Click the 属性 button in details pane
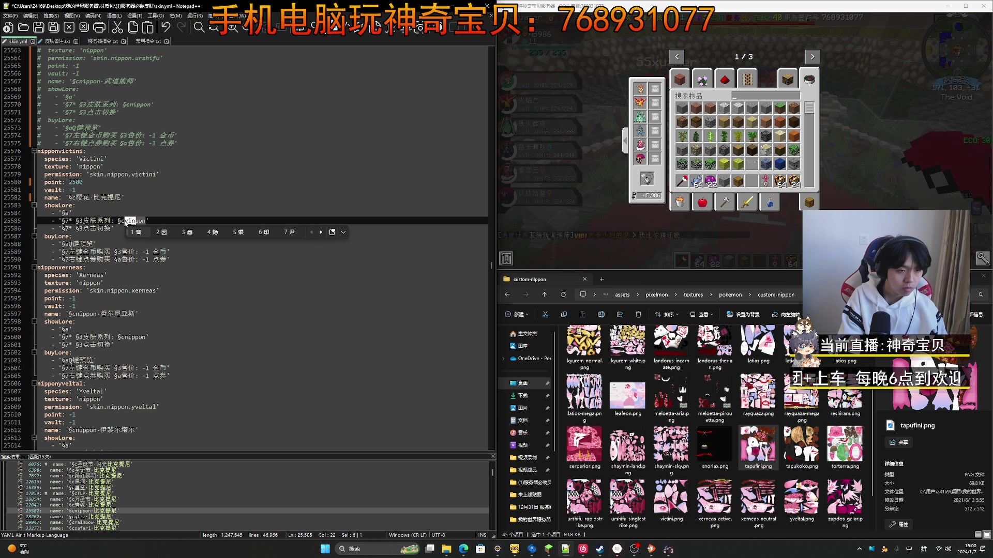This screenshot has height=558, width=993. (899, 524)
